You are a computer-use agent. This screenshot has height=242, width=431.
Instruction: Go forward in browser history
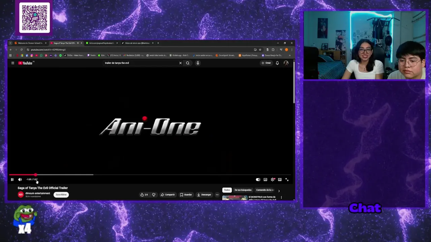pos(16,50)
